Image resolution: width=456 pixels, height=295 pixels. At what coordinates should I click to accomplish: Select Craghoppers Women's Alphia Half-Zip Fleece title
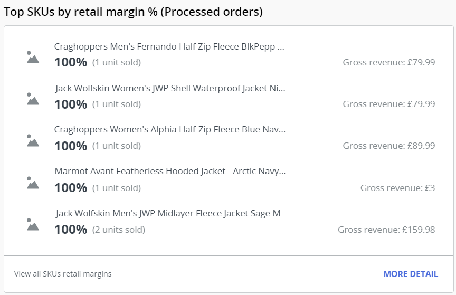click(x=169, y=130)
